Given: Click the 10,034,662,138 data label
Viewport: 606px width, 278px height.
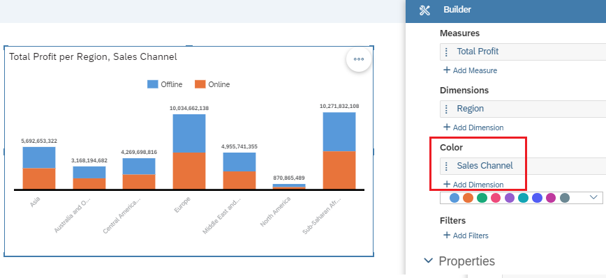Looking at the screenshot, I should 189,109.
